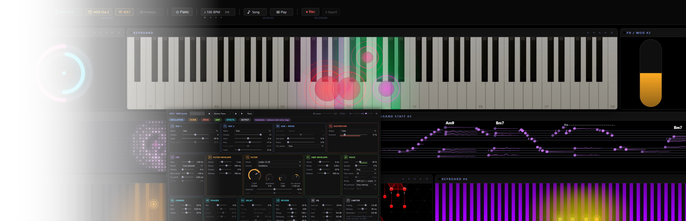This screenshot has height=221, width=686.
Task: Click the Delay effect icon
Action: [x=243, y=200]
